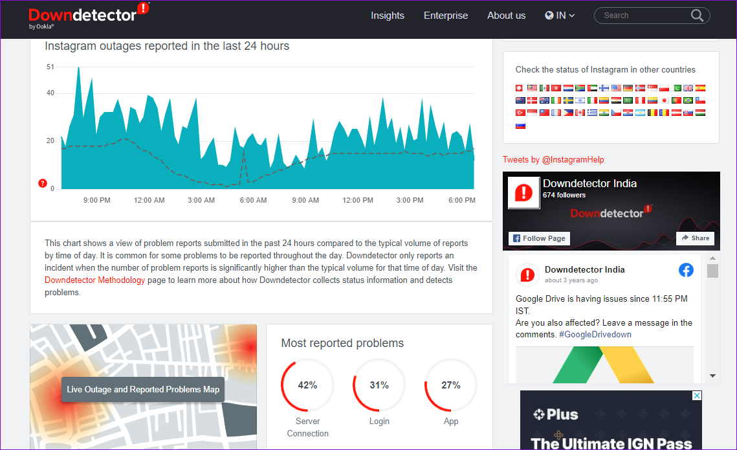Click the Downdetector India page avatar
737x450 pixels.
pos(523,192)
